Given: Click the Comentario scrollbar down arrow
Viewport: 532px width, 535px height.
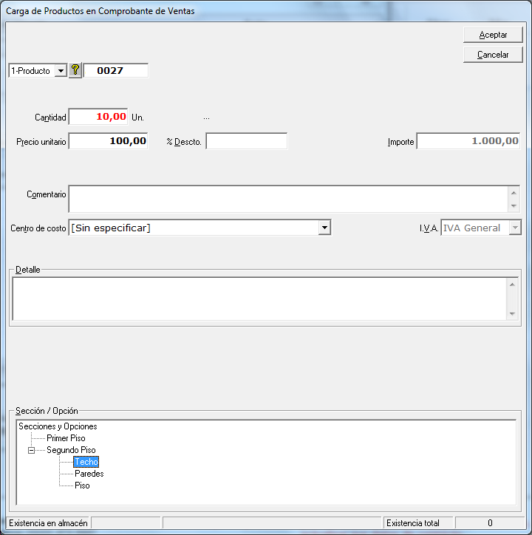Looking at the screenshot, I should coord(514,205).
